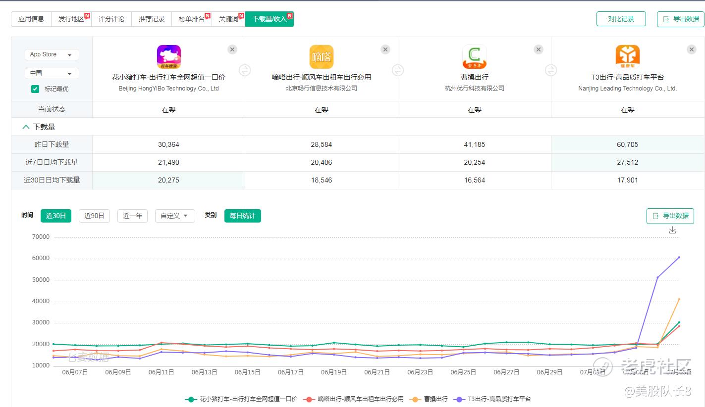Click 30-day average value 18,546
Screen dimensions: 705x407
point(322,180)
